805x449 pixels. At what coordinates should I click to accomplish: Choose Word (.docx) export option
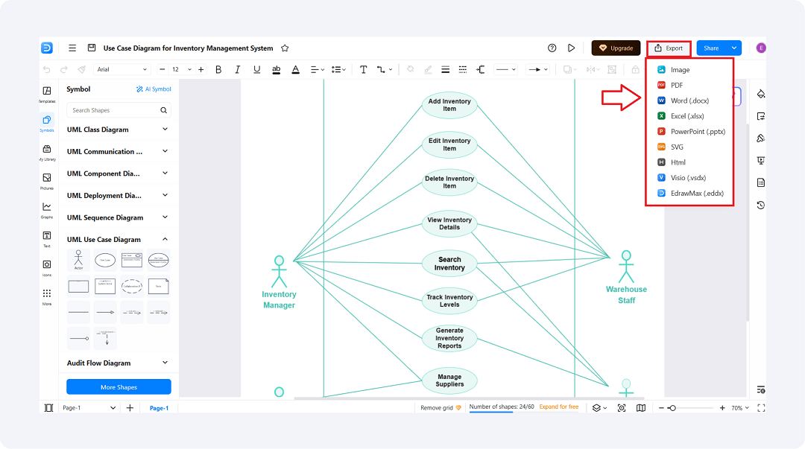pyautogui.click(x=689, y=101)
